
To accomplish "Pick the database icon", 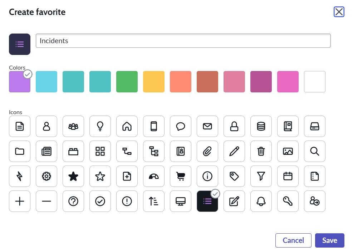I will click(x=261, y=126).
